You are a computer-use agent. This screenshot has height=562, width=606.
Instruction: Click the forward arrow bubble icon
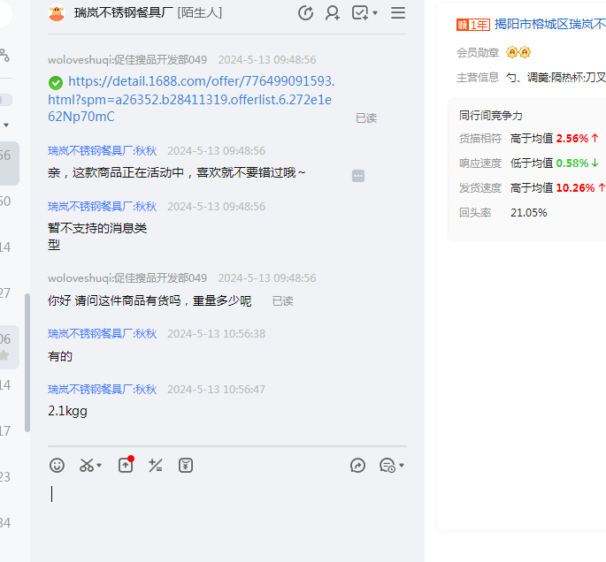(x=357, y=465)
